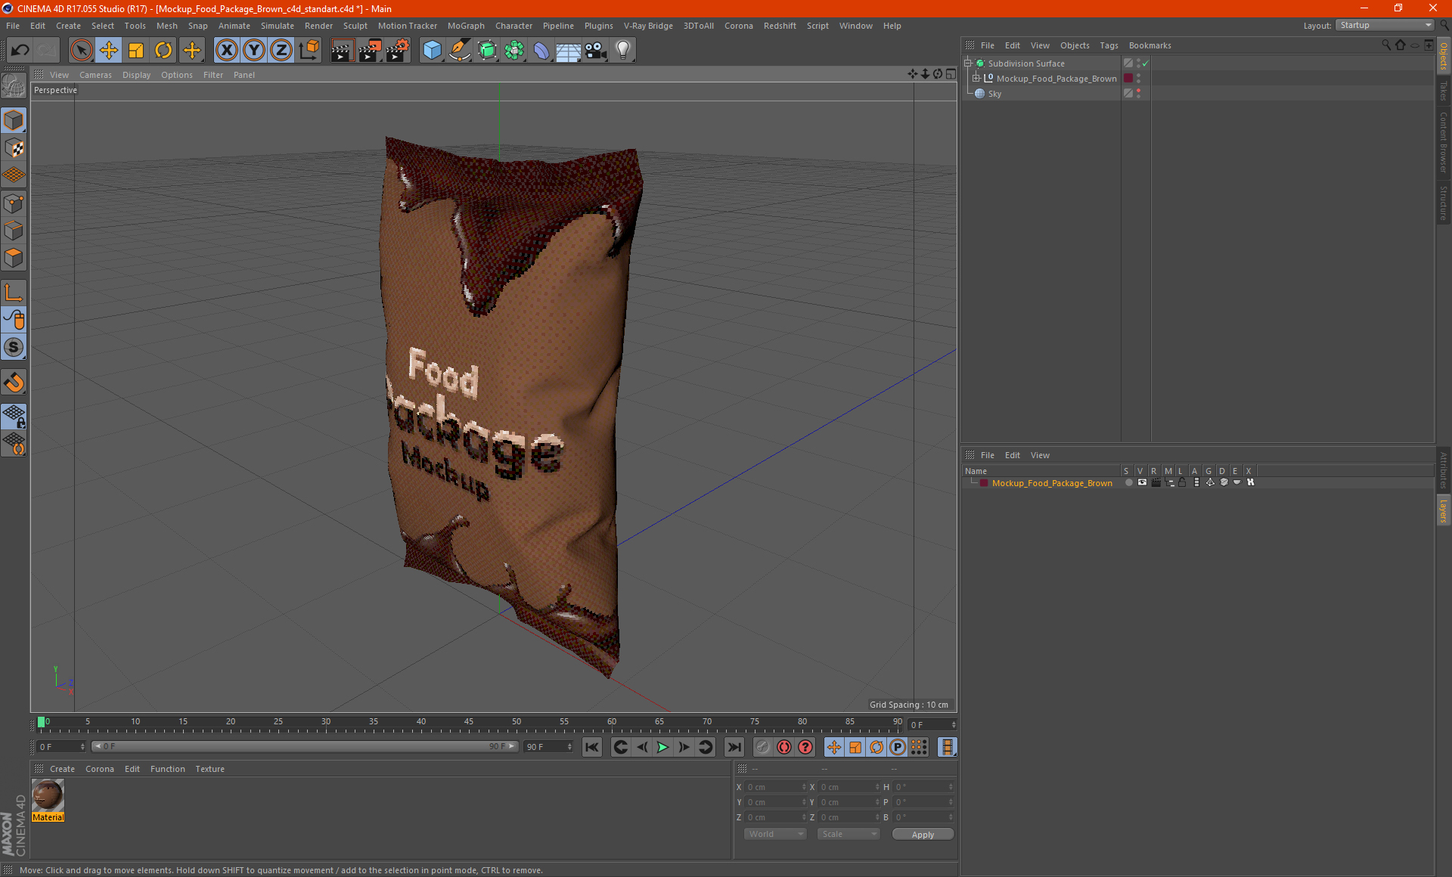Switch to the Takes side tab
The image size is (1452, 877).
click(x=1444, y=91)
